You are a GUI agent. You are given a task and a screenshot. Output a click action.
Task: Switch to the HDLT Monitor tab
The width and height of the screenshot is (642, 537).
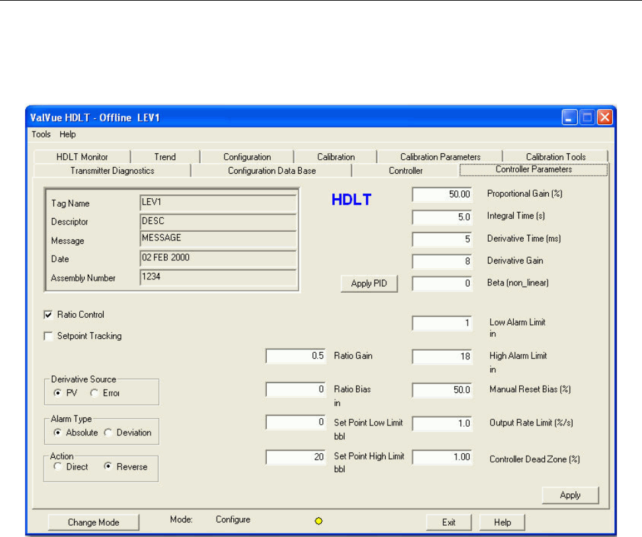82,157
